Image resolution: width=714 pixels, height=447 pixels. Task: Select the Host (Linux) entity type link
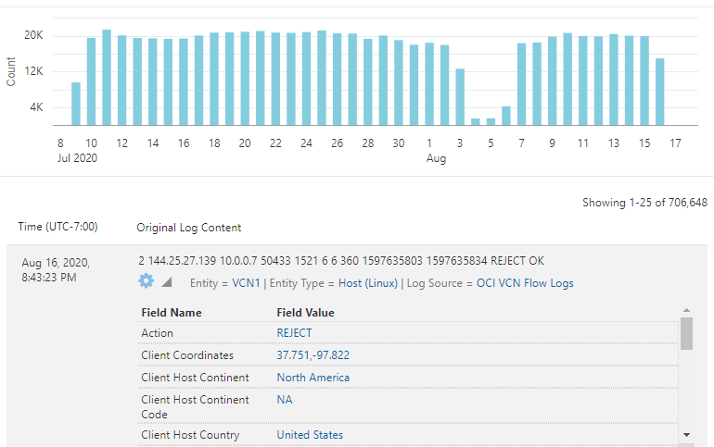tap(367, 283)
